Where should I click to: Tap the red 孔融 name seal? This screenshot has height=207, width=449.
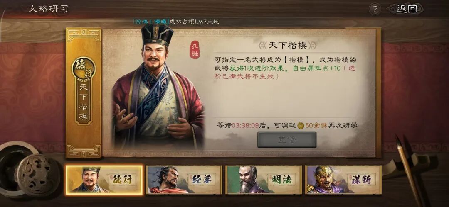[x=195, y=50]
